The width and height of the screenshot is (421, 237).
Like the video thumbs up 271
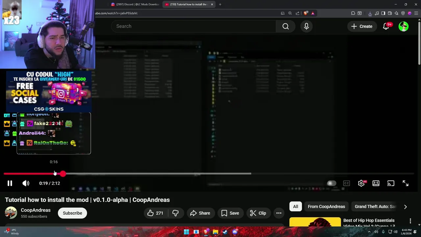pyautogui.click(x=155, y=213)
